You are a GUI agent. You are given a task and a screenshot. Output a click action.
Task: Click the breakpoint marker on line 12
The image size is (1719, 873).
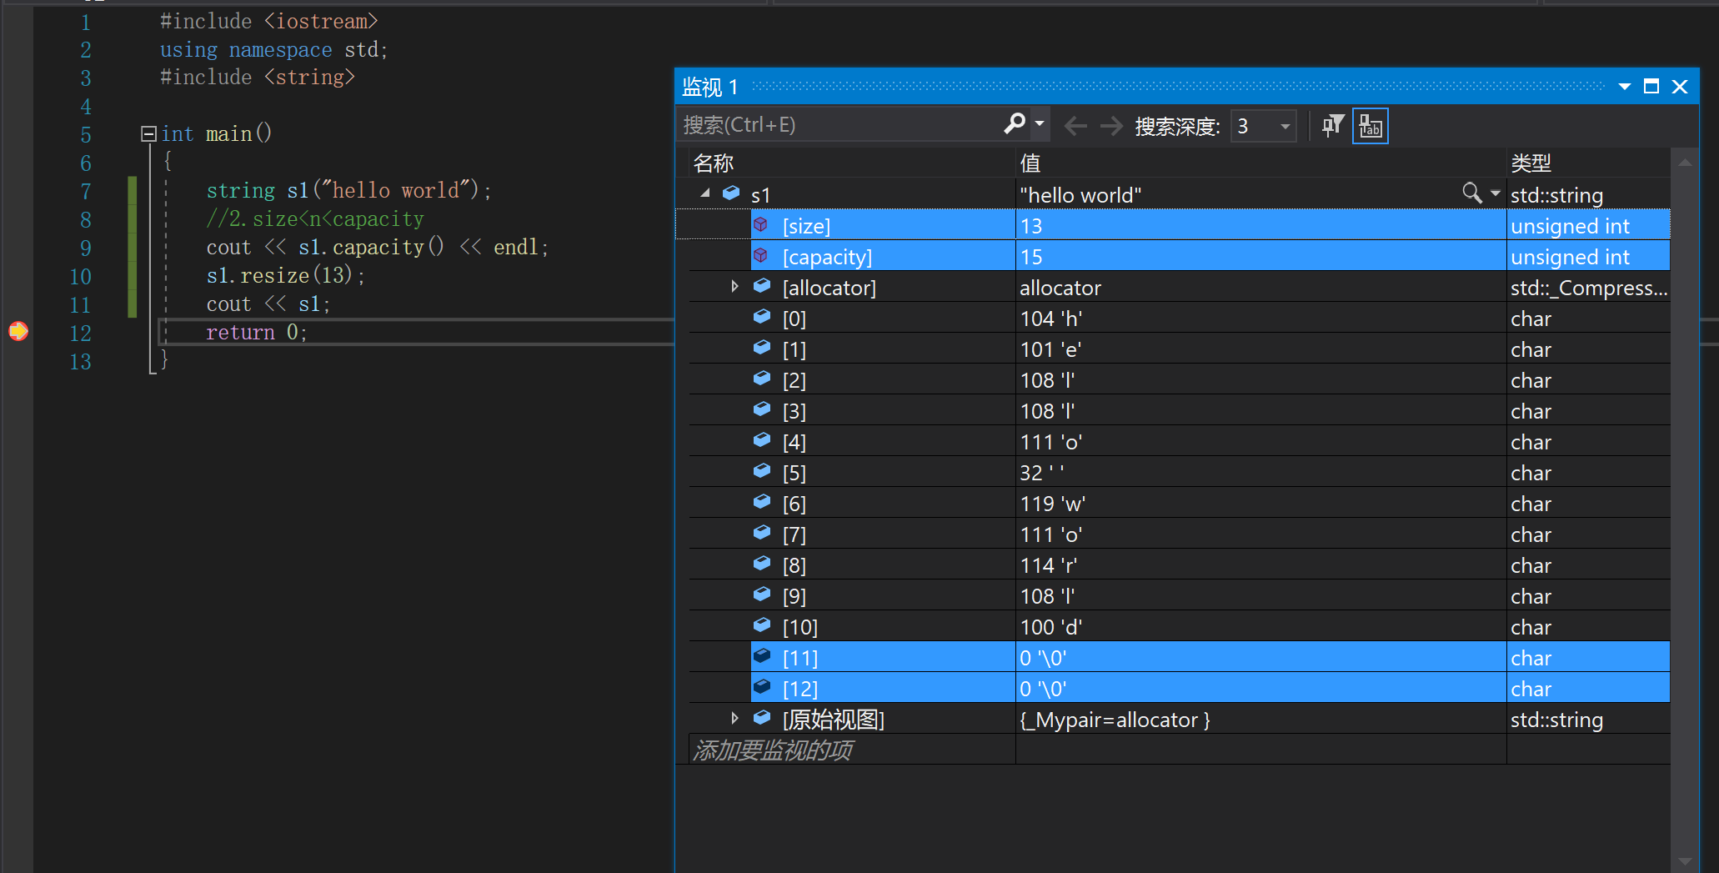(18, 332)
